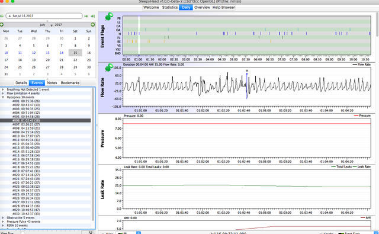Expand Breathing Not Detected events
The height and width of the screenshot is (234, 379).
[3, 89]
